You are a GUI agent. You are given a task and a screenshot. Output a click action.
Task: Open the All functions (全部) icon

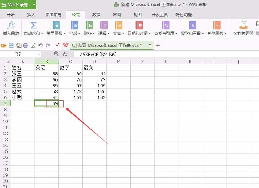click(x=75, y=25)
